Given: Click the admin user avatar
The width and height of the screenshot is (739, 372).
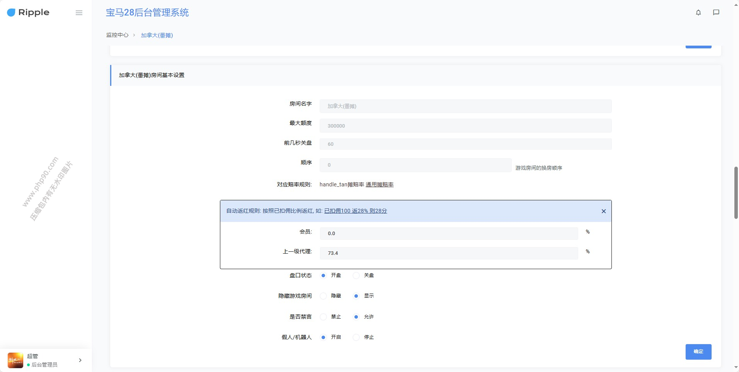Looking at the screenshot, I should tap(15, 360).
